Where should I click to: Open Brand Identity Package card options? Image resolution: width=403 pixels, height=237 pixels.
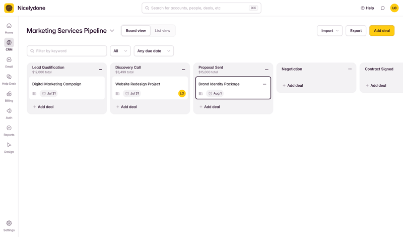click(264, 84)
